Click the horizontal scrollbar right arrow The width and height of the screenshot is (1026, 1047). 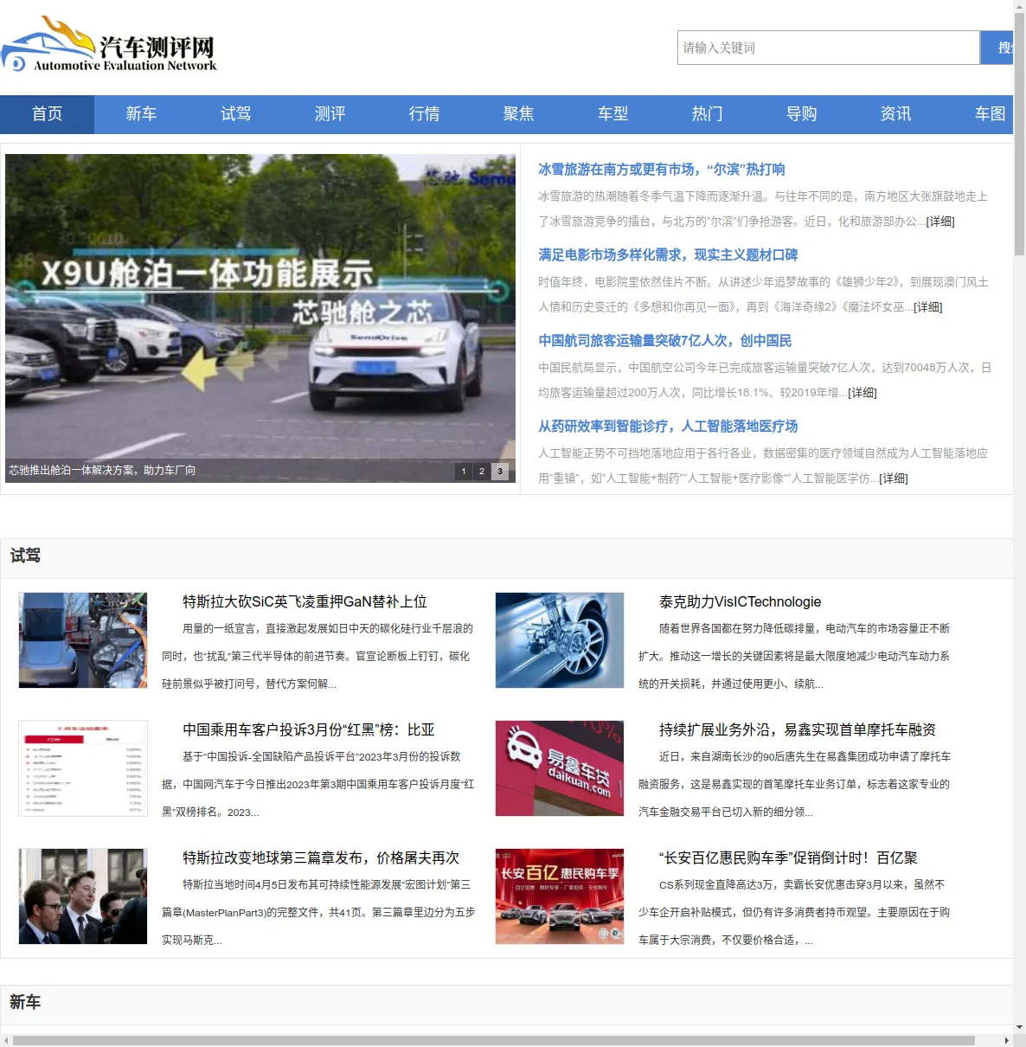(x=1007, y=1040)
